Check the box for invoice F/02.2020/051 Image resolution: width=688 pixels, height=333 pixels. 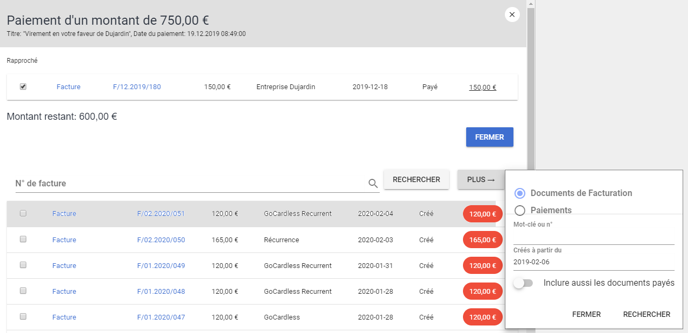[x=23, y=213]
